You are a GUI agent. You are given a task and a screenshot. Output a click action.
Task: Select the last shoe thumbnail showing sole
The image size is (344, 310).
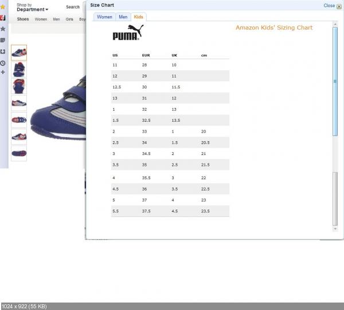click(x=18, y=153)
